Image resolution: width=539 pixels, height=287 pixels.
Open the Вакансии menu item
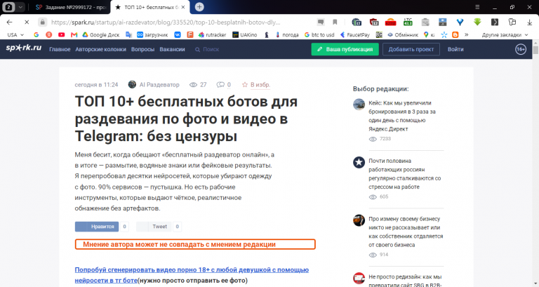pyautogui.click(x=172, y=50)
